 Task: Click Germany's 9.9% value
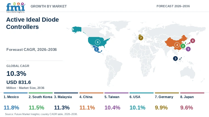pos(161,108)
